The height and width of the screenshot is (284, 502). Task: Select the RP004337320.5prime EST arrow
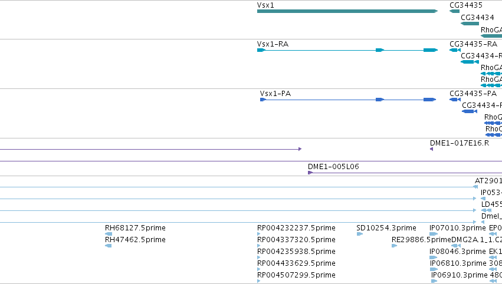pyautogui.click(x=259, y=246)
